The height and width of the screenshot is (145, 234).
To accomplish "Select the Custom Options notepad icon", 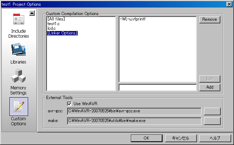I will (x=18, y=107).
